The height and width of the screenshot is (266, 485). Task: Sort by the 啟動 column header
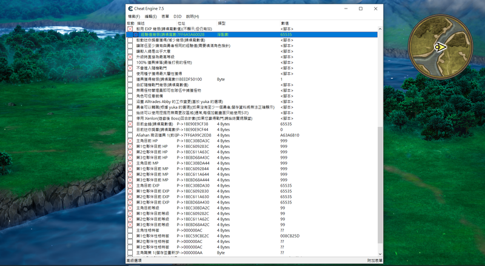(131, 23)
